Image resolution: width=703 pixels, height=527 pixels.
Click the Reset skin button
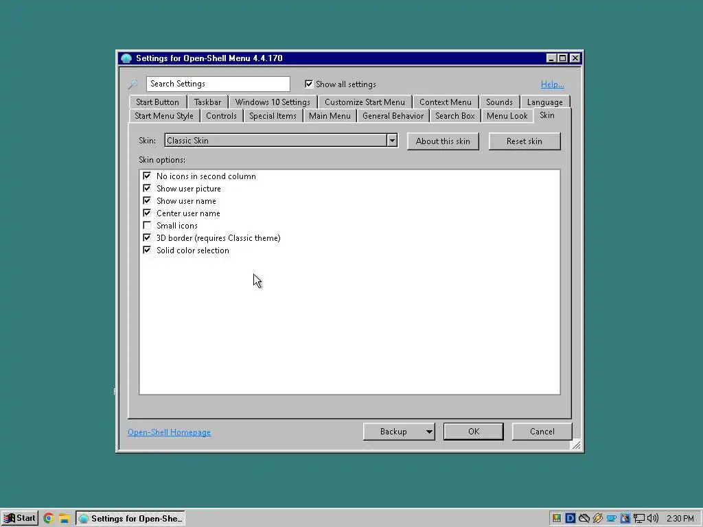click(x=524, y=141)
